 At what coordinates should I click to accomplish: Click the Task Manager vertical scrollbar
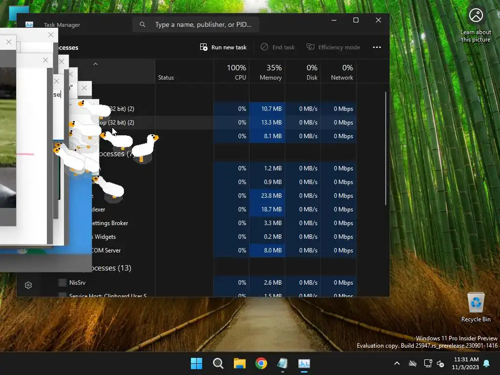click(386, 148)
